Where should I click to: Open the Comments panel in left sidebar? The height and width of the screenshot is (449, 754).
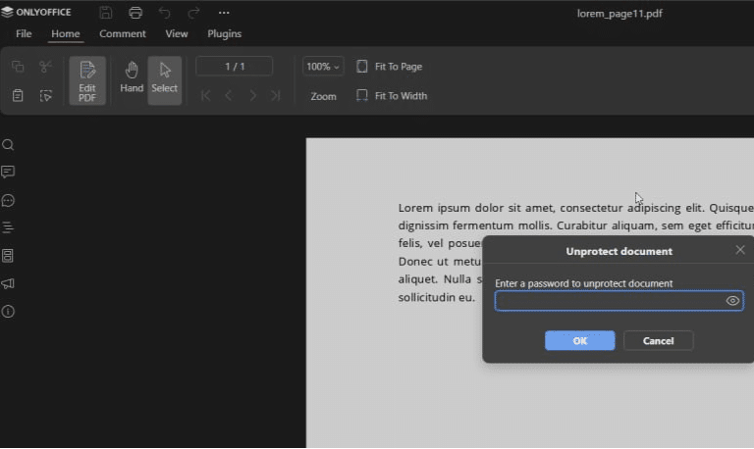8,173
